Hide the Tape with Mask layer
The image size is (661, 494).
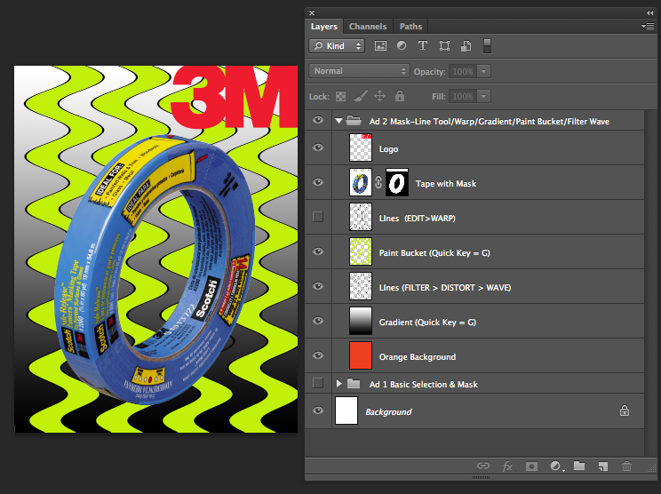[318, 182]
